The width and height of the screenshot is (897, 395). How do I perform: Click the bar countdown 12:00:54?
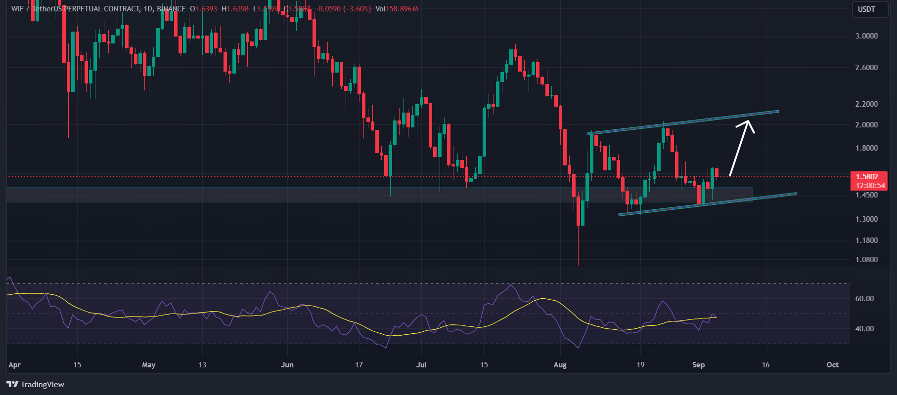pos(870,186)
